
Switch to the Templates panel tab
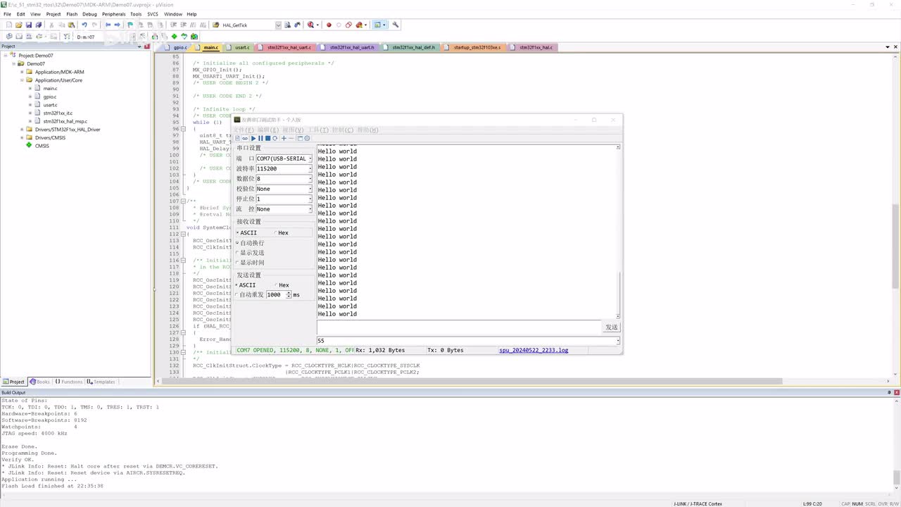pos(101,382)
